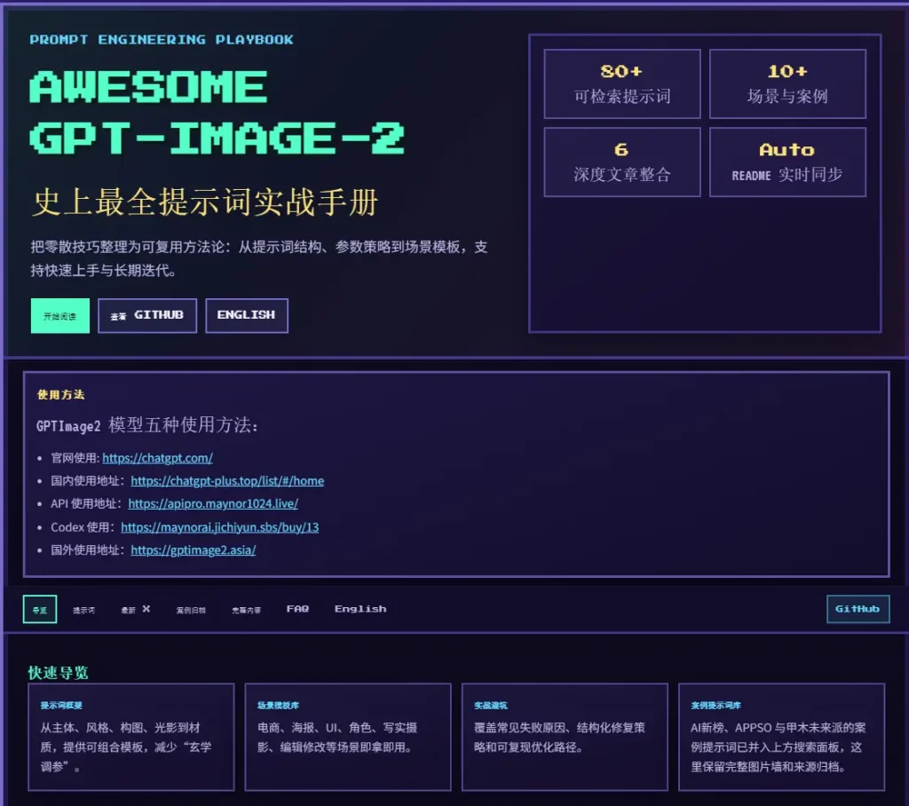The width and height of the screenshot is (909, 806).
Task: Click the green 开始阅读 button
Action: [x=60, y=316]
